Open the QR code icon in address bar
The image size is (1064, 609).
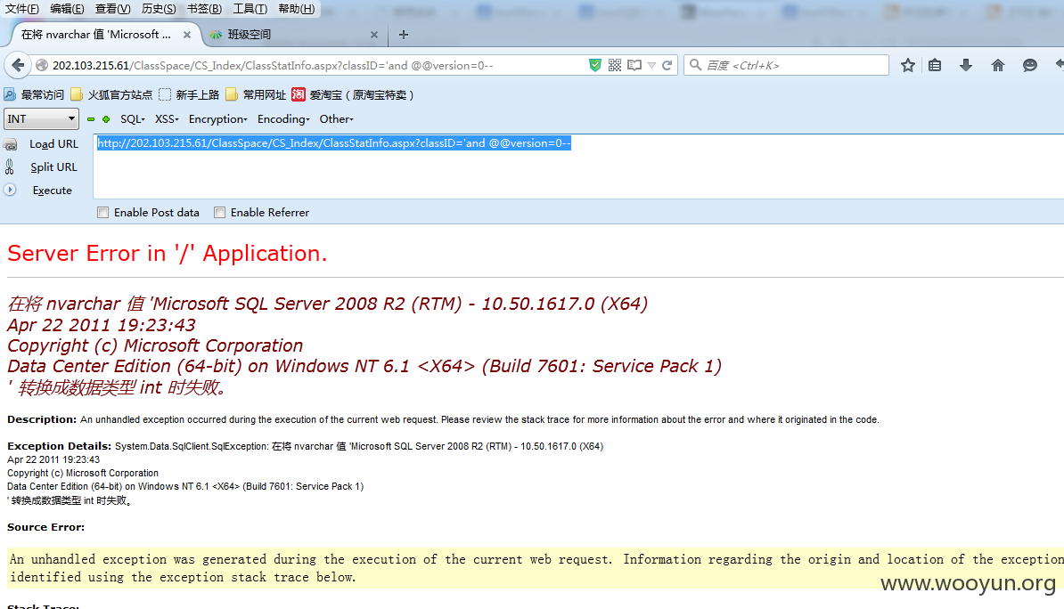[x=615, y=65]
